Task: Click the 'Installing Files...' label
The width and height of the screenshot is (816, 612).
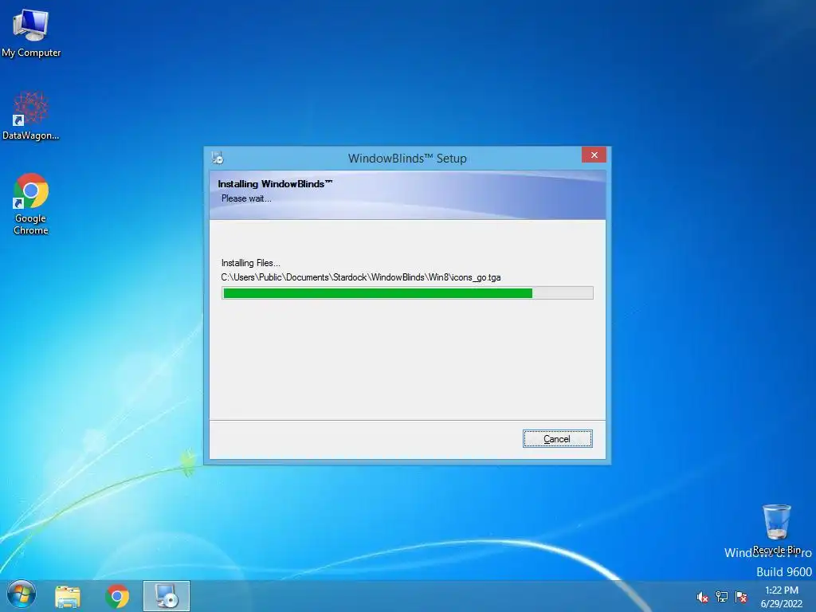Action: (250, 263)
